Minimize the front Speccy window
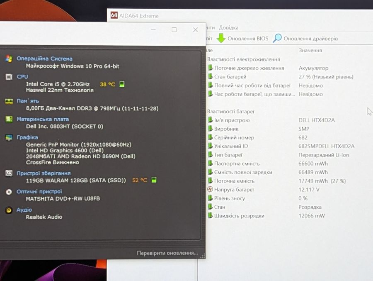The height and width of the screenshot is (281, 373). tap(153, 29)
